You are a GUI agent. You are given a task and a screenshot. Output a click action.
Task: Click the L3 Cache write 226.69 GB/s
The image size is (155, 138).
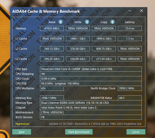(x=78, y=59)
